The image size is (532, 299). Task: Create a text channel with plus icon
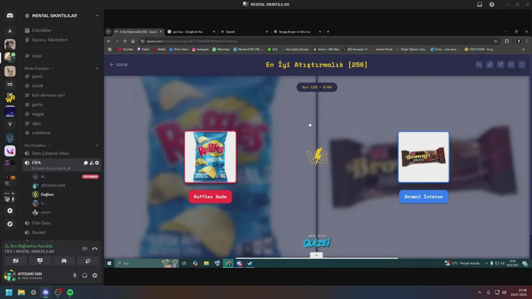click(x=97, y=68)
